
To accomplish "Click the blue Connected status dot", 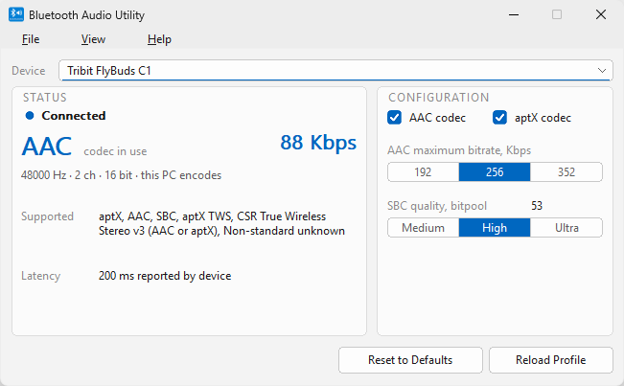I will [30, 116].
